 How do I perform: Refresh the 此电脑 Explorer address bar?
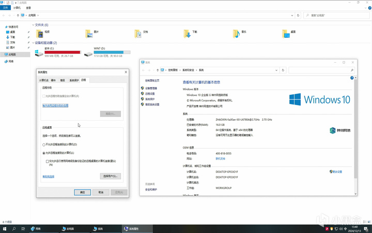[298, 15]
